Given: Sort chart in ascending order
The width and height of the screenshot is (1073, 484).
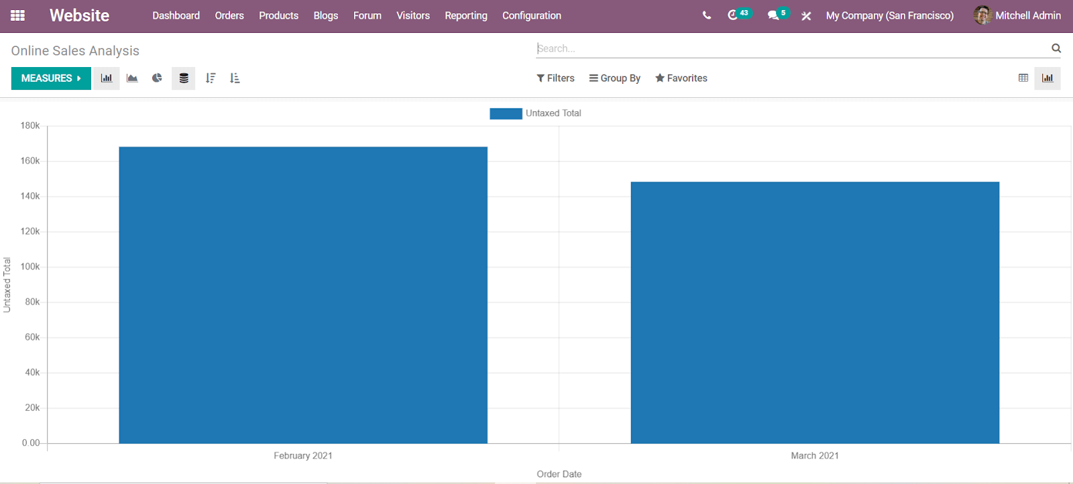Looking at the screenshot, I should tap(235, 78).
